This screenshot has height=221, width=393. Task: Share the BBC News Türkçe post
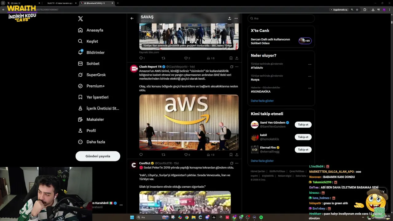click(237, 58)
